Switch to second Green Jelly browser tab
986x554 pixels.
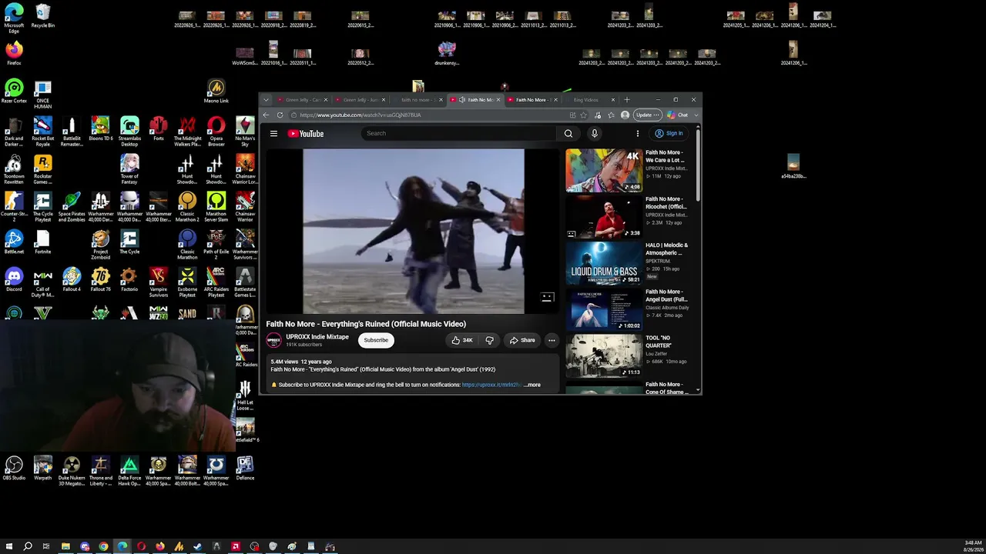tap(360, 100)
